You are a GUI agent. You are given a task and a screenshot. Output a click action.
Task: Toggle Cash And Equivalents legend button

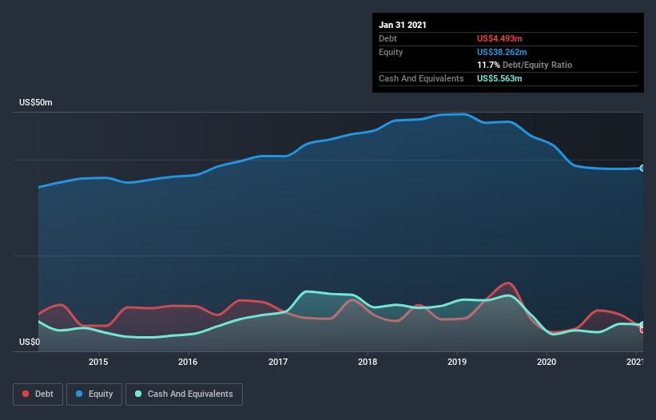184,394
